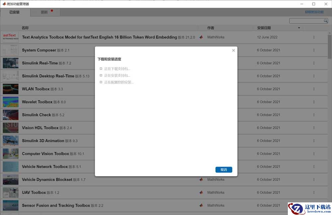
Task: Click the search magnifier icon
Action: pyautogui.click(x=326, y=21)
